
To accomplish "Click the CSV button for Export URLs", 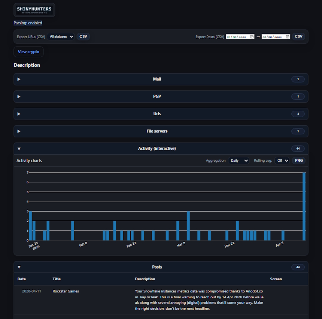I will 83,36.
